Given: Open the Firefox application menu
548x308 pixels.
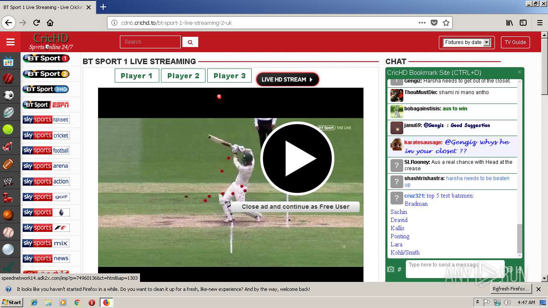Looking at the screenshot, I should point(540,23).
